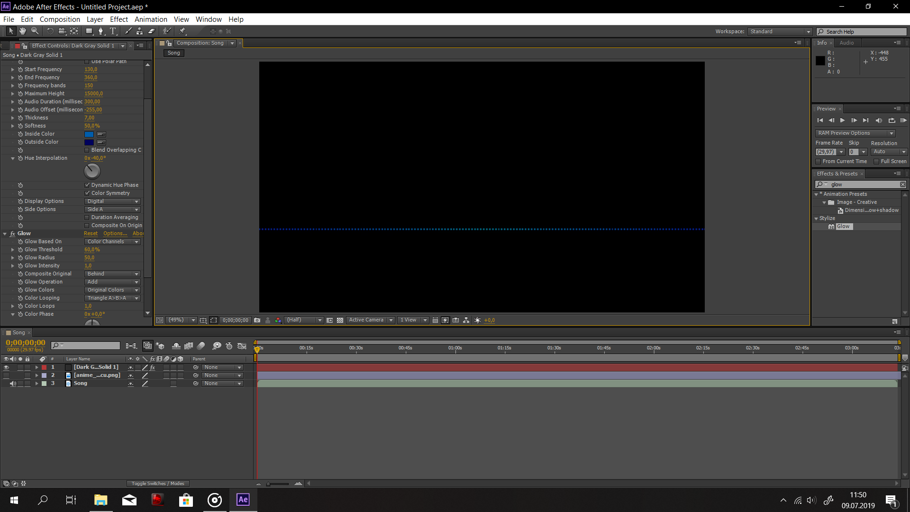910x512 pixels.
Task: Pick the Outside Color swatch
Action: point(89,143)
